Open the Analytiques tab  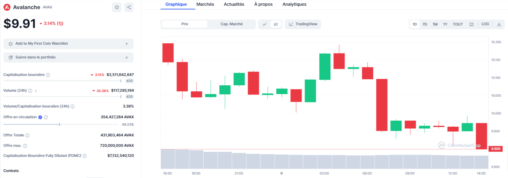coord(294,4)
